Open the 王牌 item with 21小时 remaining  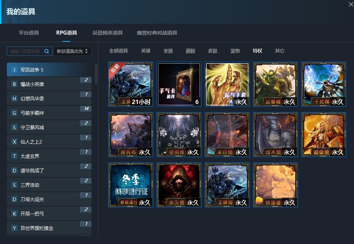[131, 84]
